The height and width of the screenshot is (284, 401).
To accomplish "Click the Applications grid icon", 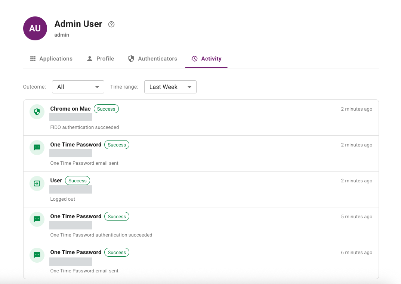I will (x=33, y=59).
